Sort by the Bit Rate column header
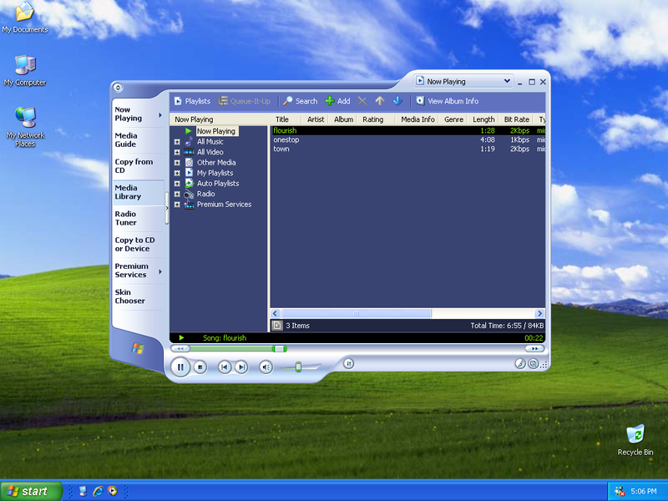 pos(516,119)
